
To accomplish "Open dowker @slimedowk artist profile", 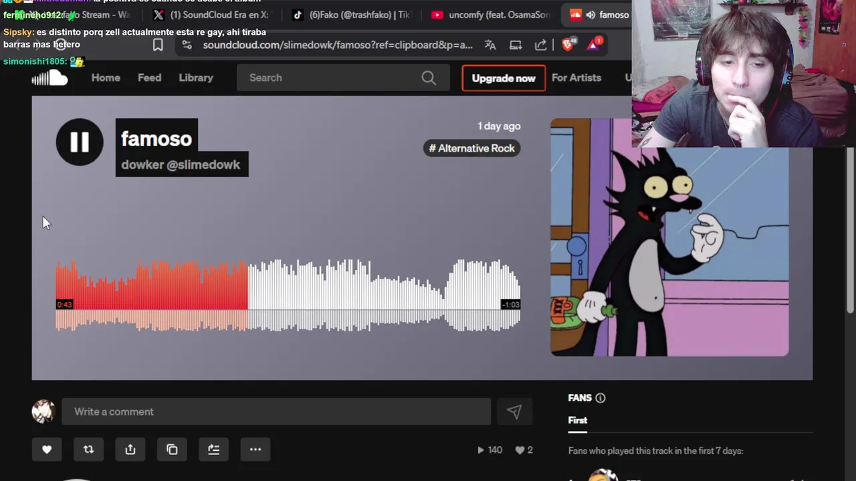I will [x=181, y=165].
